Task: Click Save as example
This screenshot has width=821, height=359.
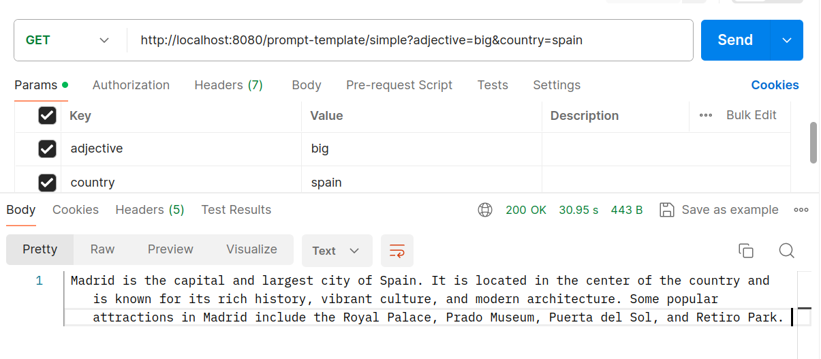Action: 719,210
